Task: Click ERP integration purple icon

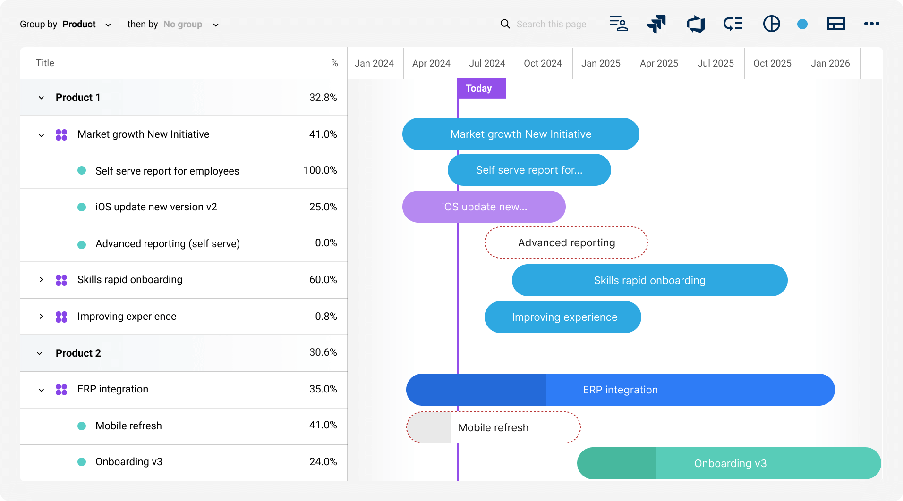Action: (x=61, y=390)
